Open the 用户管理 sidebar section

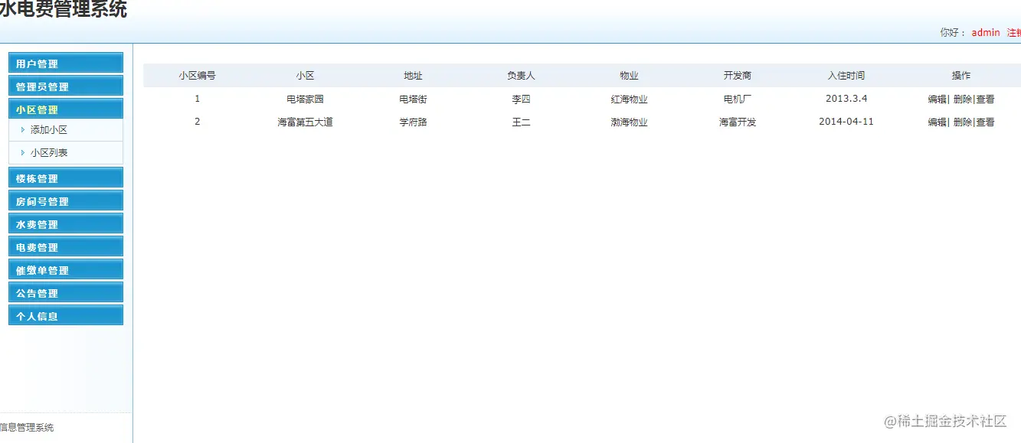[x=65, y=63]
